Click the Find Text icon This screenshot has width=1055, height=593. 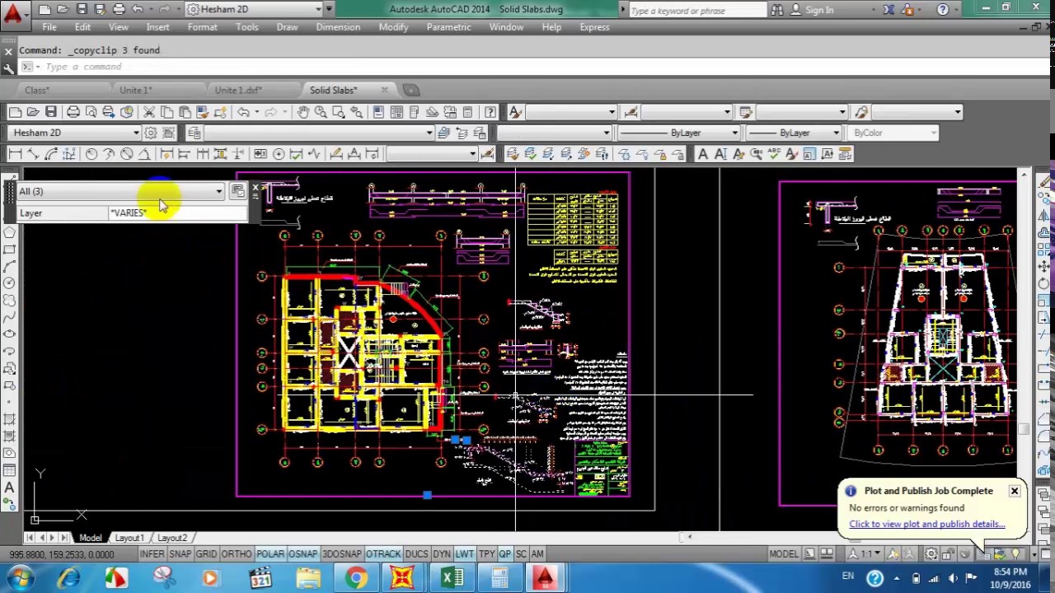click(756, 154)
